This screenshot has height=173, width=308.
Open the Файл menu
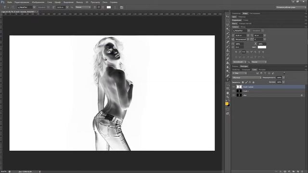pos(10,2)
